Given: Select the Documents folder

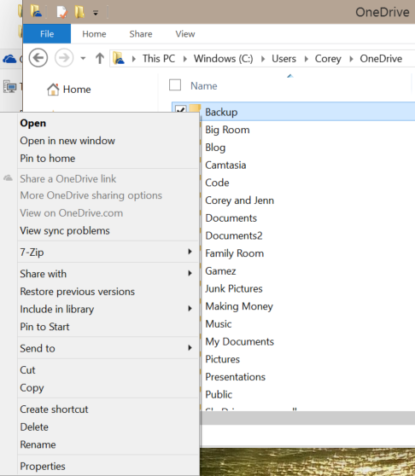Looking at the screenshot, I should [x=231, y=218].
